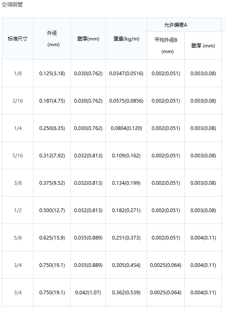This screenshot has height=309, width=226.
Task: Select the 0.362(0.539) weight cell
Action: tap(126, 293)
